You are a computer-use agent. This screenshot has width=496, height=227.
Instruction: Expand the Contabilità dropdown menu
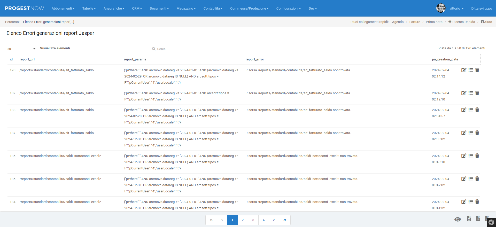pyautogui.click(x=213, y=9)
